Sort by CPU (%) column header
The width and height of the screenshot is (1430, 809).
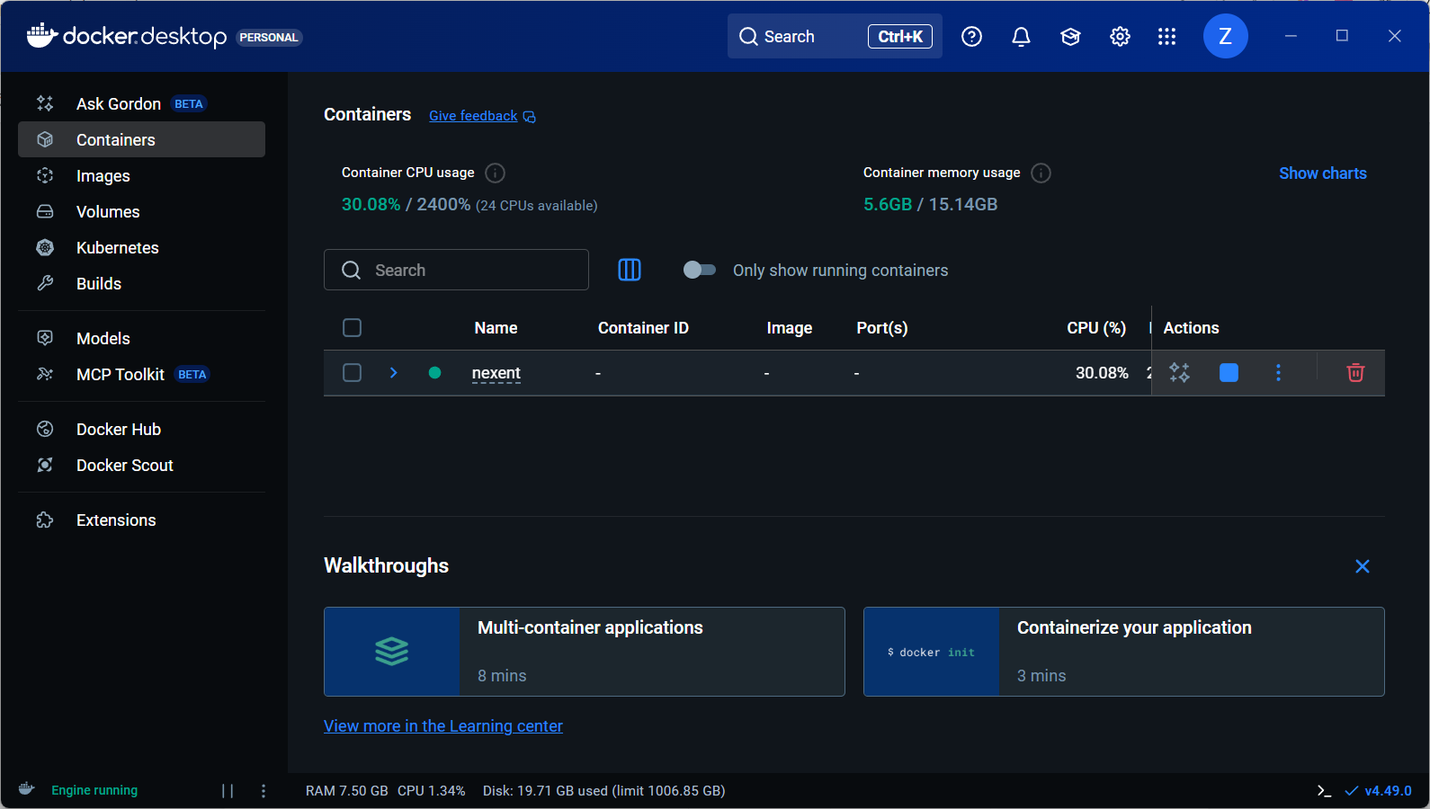coord(1096,328)
